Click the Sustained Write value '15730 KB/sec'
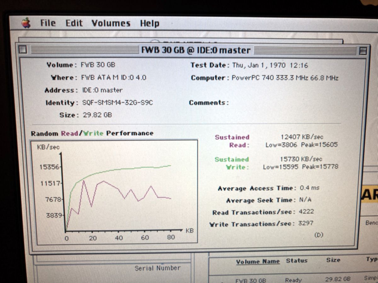This screenshot has width=378, height=283. [301, 159]
